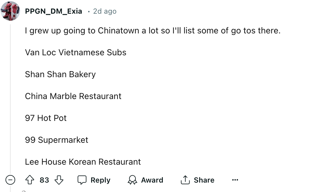Click the Share arrow icon
This screenshot has width=336, height=192.
(x=185, y=180)
